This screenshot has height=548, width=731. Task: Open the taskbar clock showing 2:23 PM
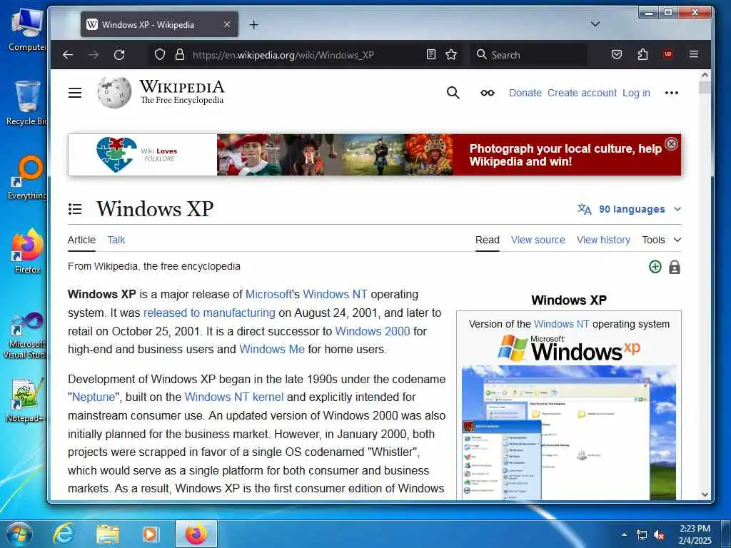(x=695, y=534)
